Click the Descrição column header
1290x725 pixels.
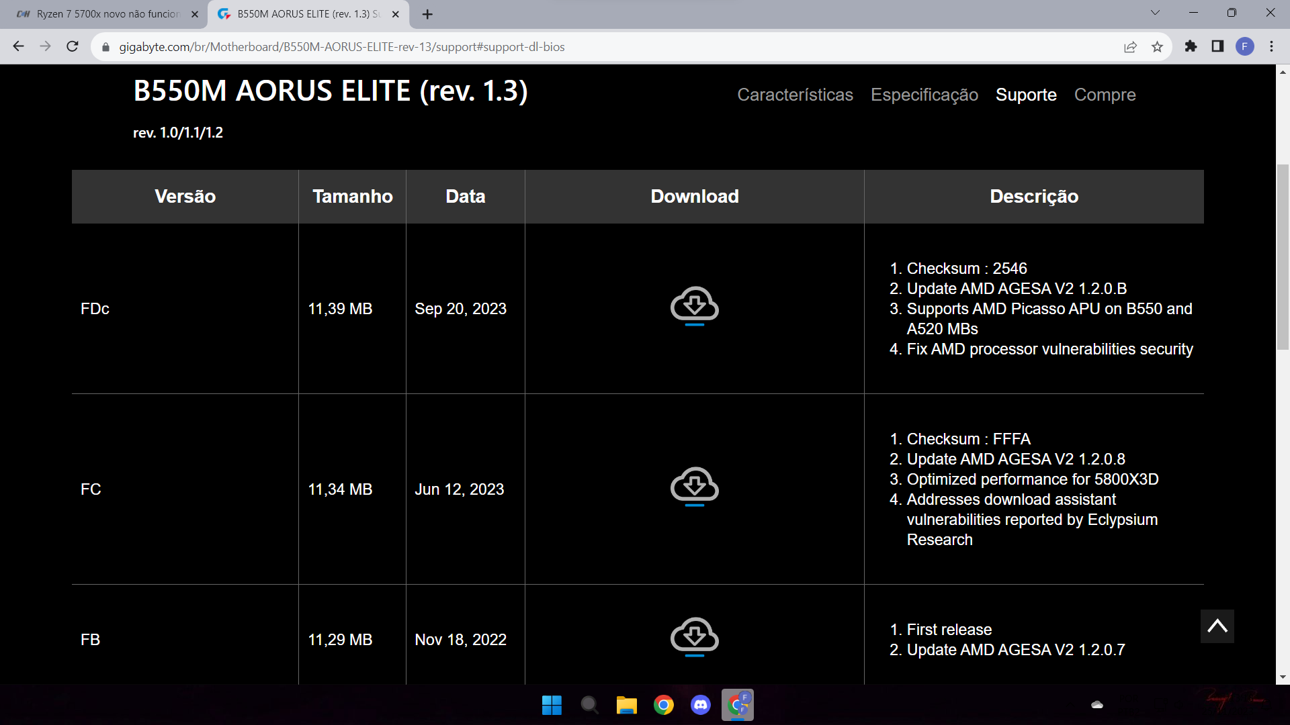coord(1034,196)
